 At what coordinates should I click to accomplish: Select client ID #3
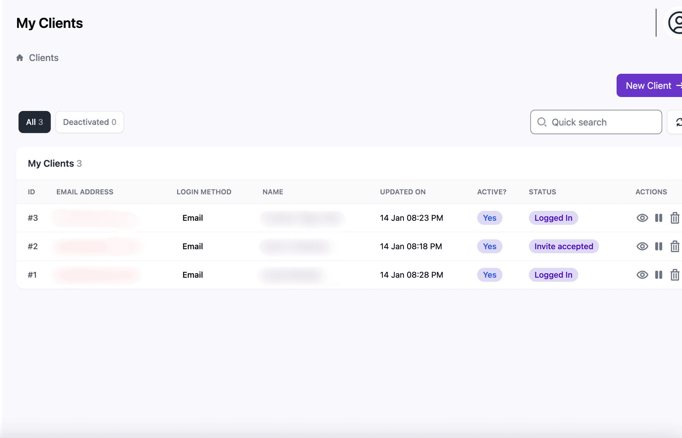(x=33, y=218)
